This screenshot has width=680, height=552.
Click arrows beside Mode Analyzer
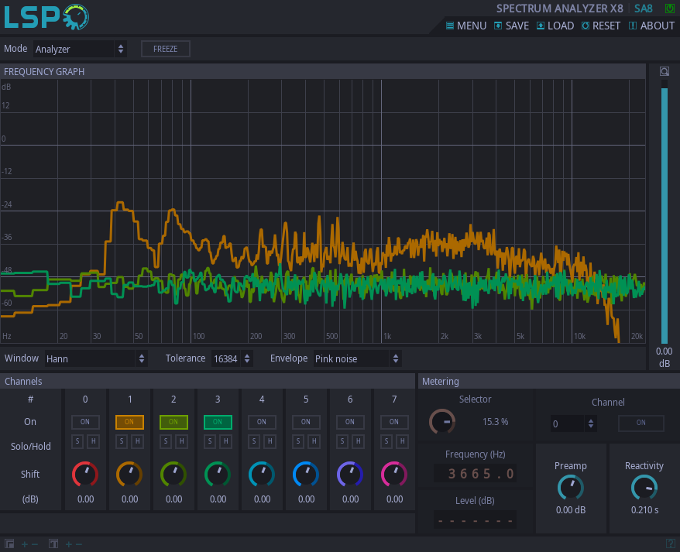coord(121,49)
